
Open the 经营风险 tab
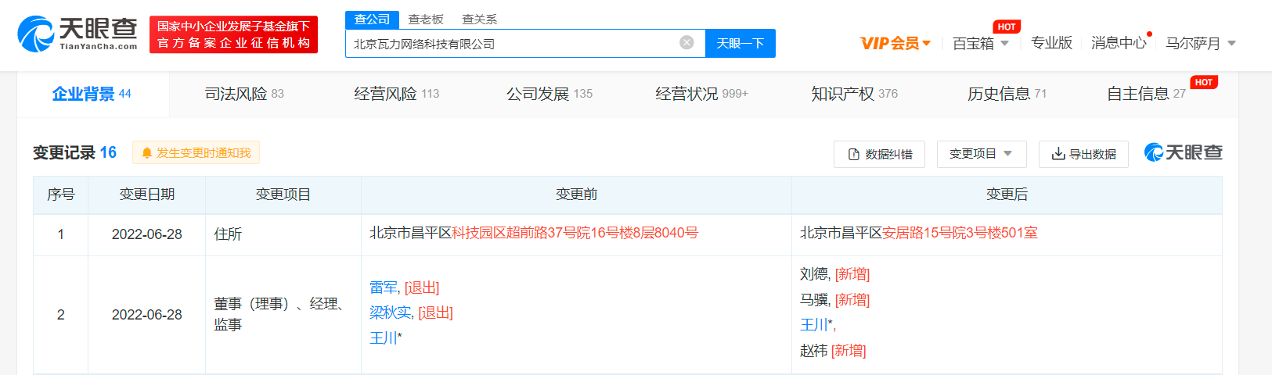point(397,94)
